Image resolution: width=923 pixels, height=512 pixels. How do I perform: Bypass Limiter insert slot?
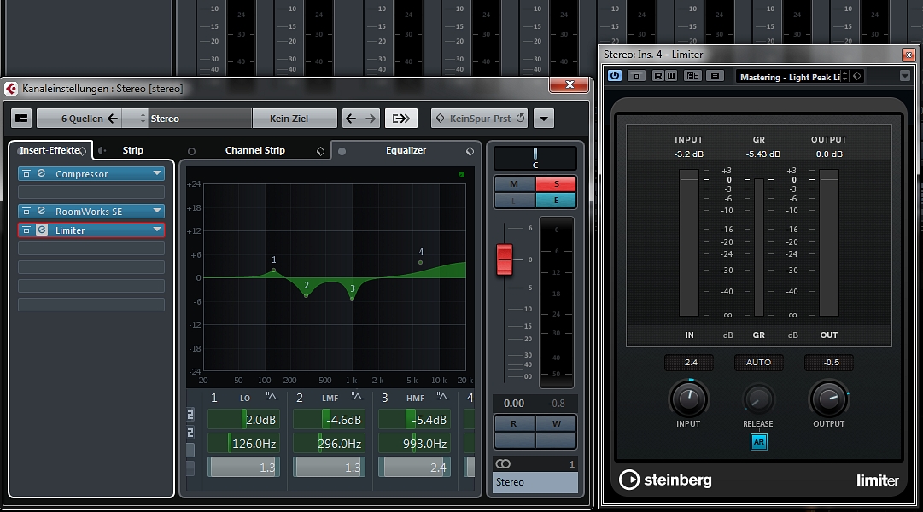(x=26, y=230)
